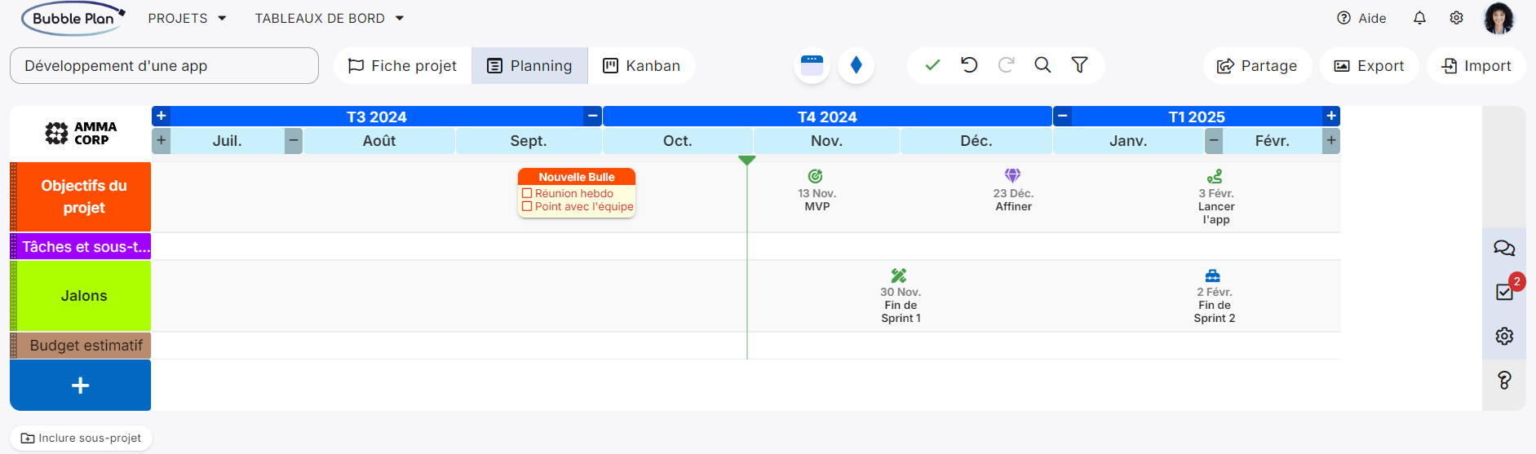1536x454 pixels.
Task: Open notifications bell
Action: 1419,18
